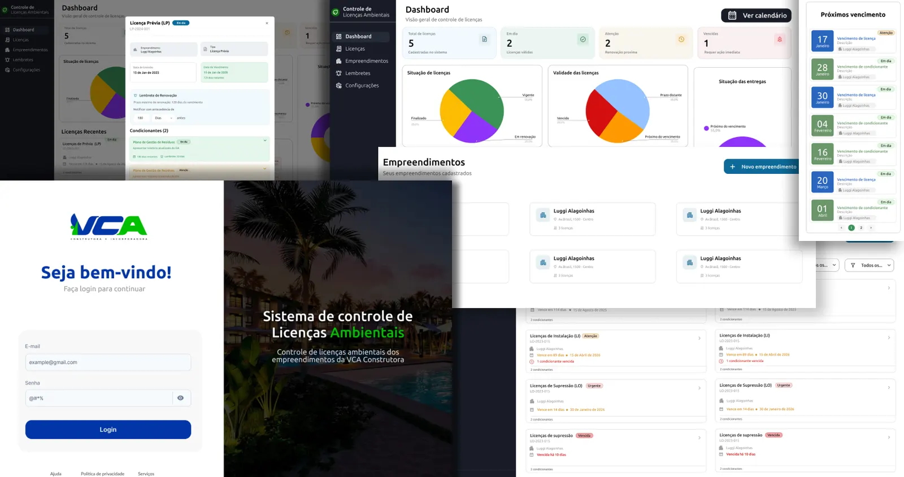This screenshot has width=904, height=477.
Task: Click the Novo empreendimento button
Action: pos(762,167)
